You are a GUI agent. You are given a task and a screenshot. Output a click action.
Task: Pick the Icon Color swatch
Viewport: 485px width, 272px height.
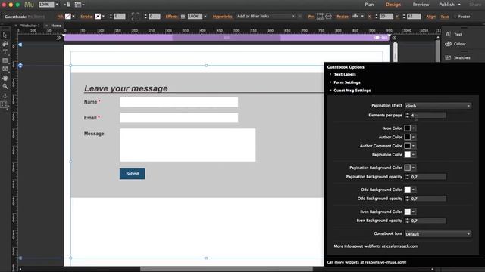point(408,128)
